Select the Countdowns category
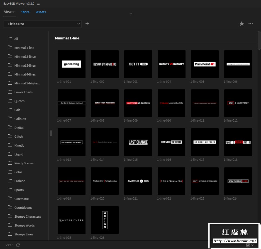261x249 pixels. click(23, 208)
